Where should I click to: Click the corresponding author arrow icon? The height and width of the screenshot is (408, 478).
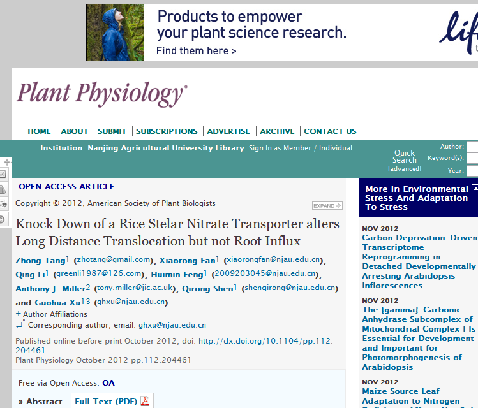(20, 324)
